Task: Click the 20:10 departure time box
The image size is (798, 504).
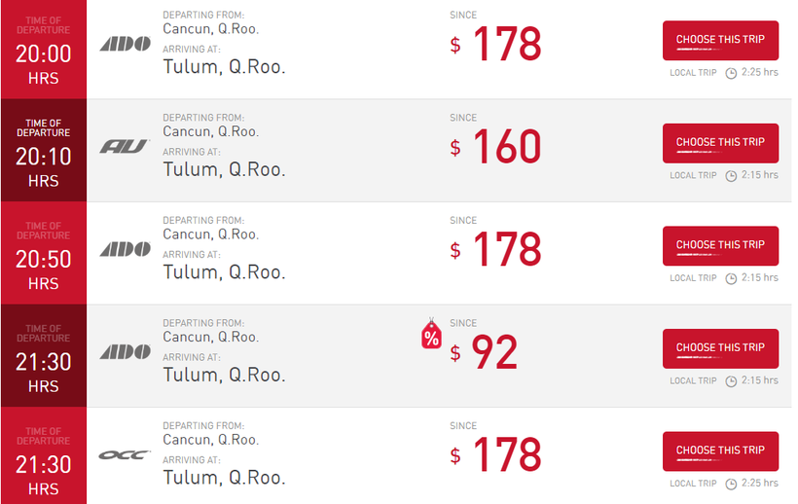Action: 44,151
